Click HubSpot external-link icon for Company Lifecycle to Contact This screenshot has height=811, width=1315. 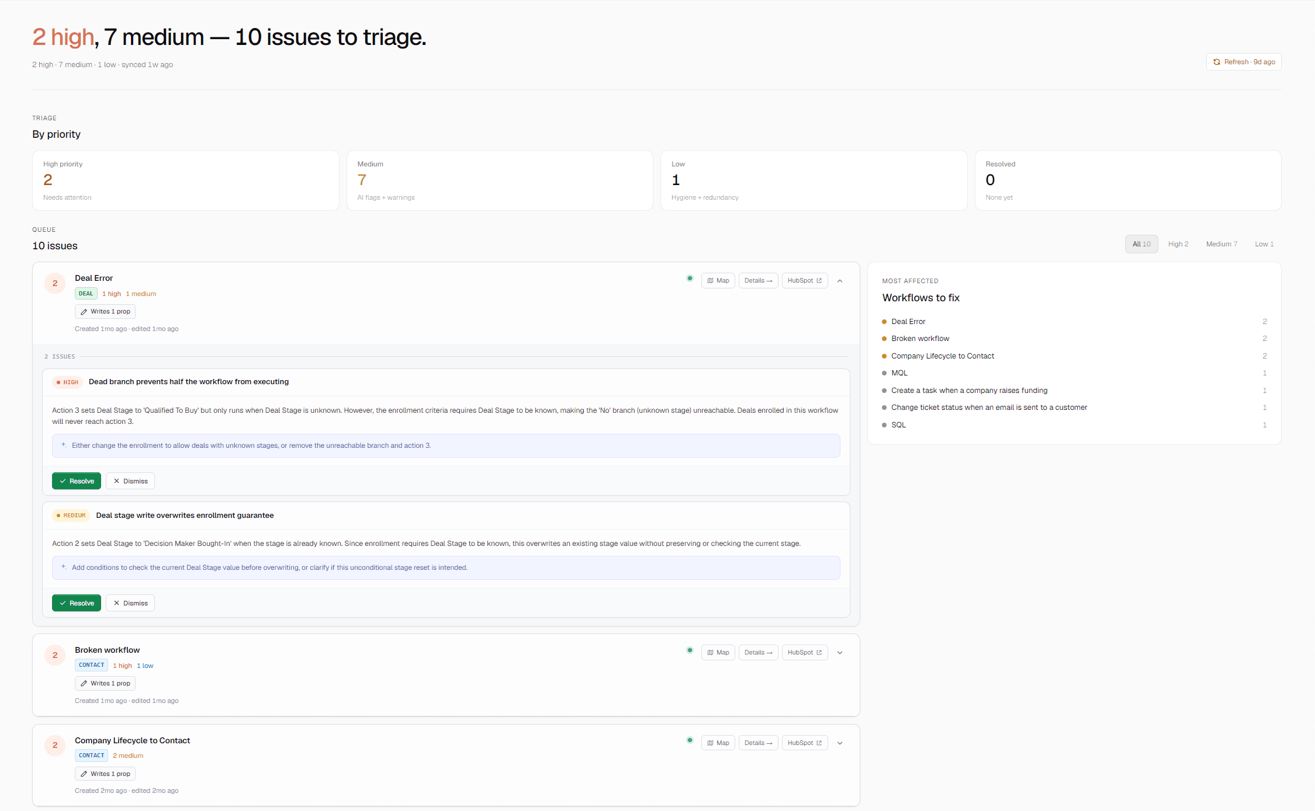819,743
